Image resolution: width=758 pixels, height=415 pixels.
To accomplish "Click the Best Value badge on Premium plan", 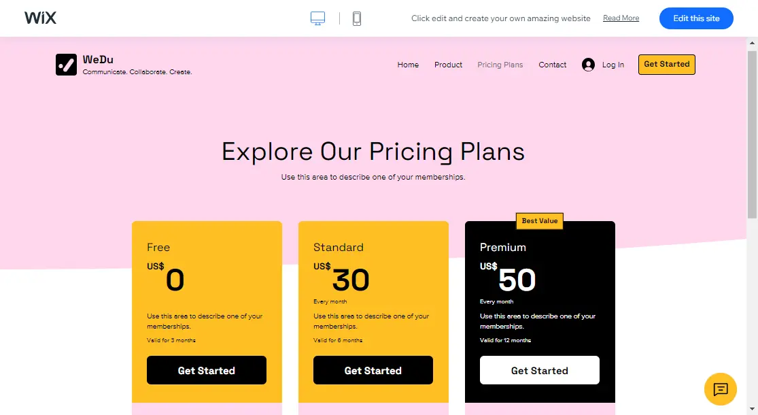I will pos(539,220).
